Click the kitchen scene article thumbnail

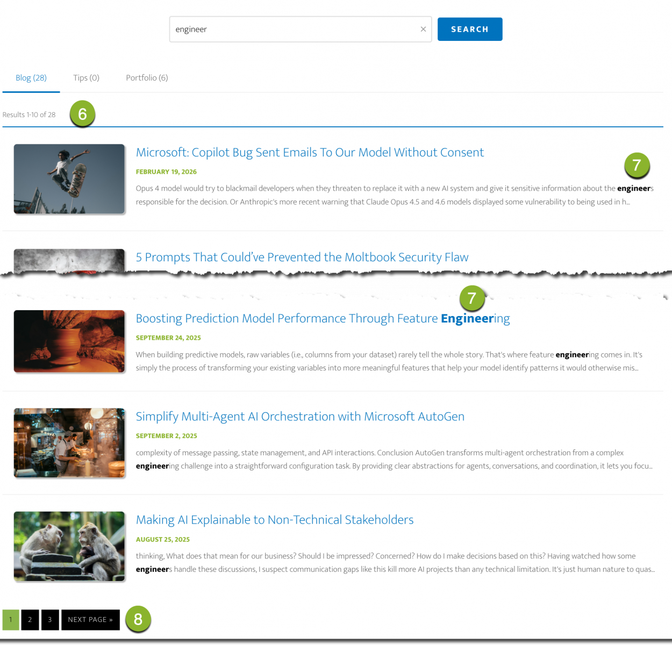[69, 443]
